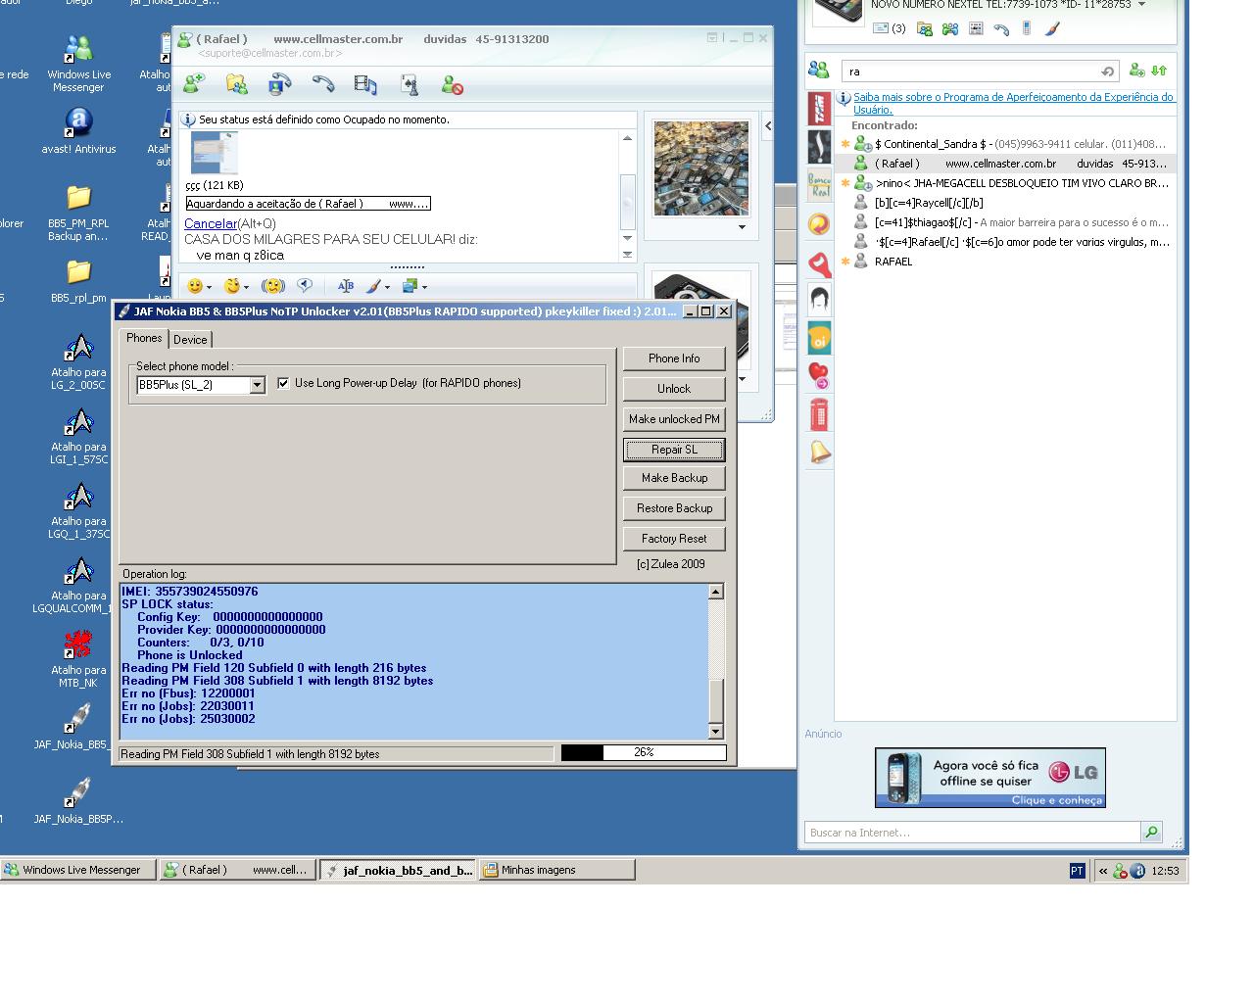Viewport: 1254px width, 1003px height.
Task: Click contacts network icon in Messenger toolbar
Action: coord(950,28)
